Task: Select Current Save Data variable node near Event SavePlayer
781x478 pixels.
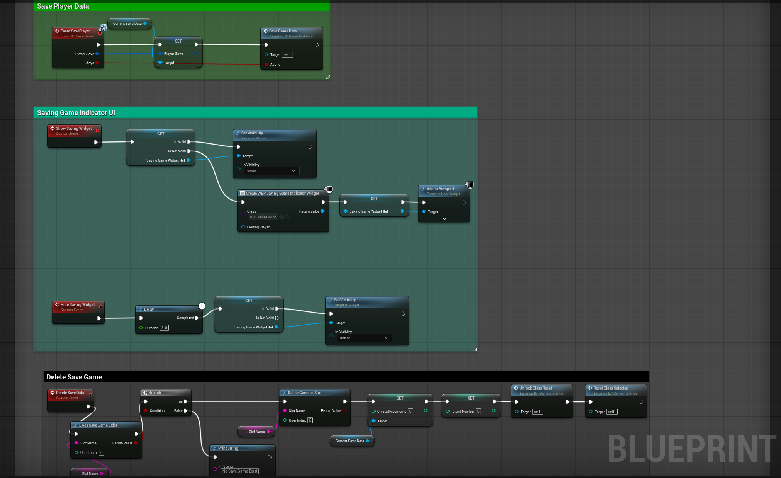Action: pyautogui.click(x=130, y=24)
